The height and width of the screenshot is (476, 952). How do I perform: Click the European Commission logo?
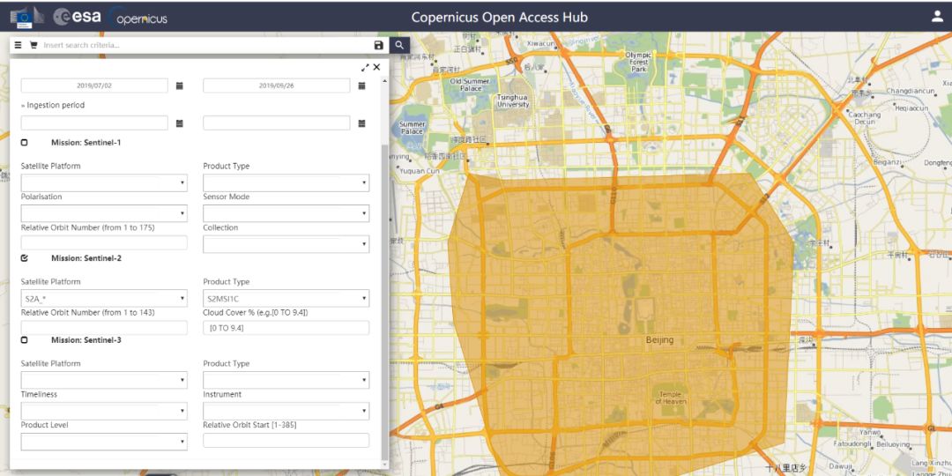tap(27, 18)
